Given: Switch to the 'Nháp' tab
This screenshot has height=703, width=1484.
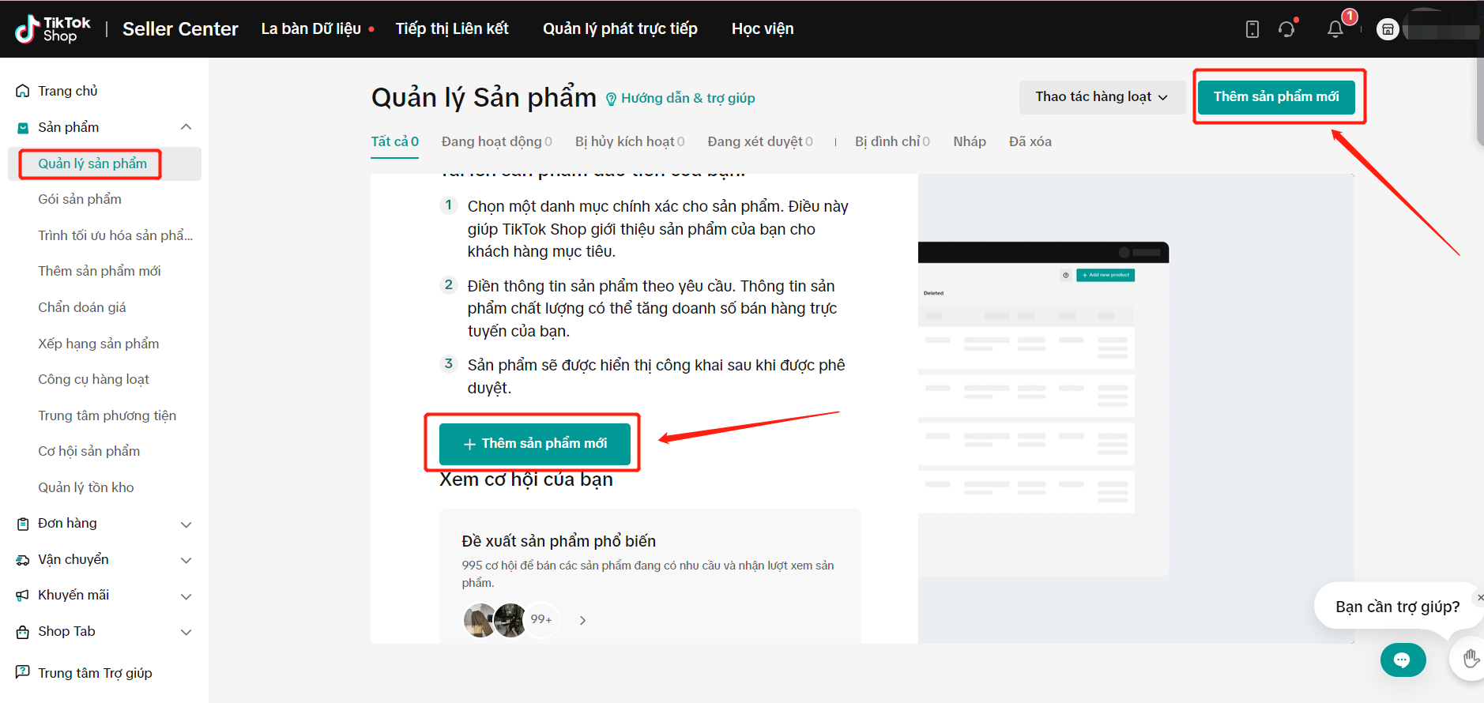Looking at the screenshot, I should point(969,141).
